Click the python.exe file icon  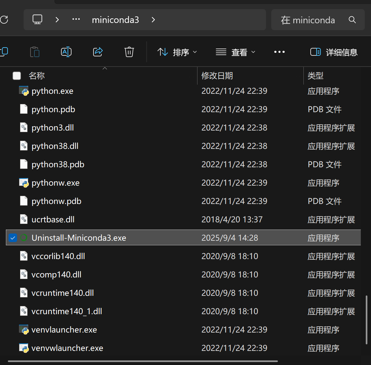point(24,91)
